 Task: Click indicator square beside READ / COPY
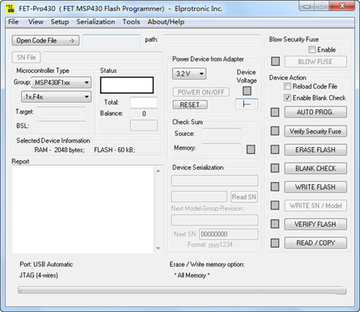pyautogui.click(x=275, y=243)
